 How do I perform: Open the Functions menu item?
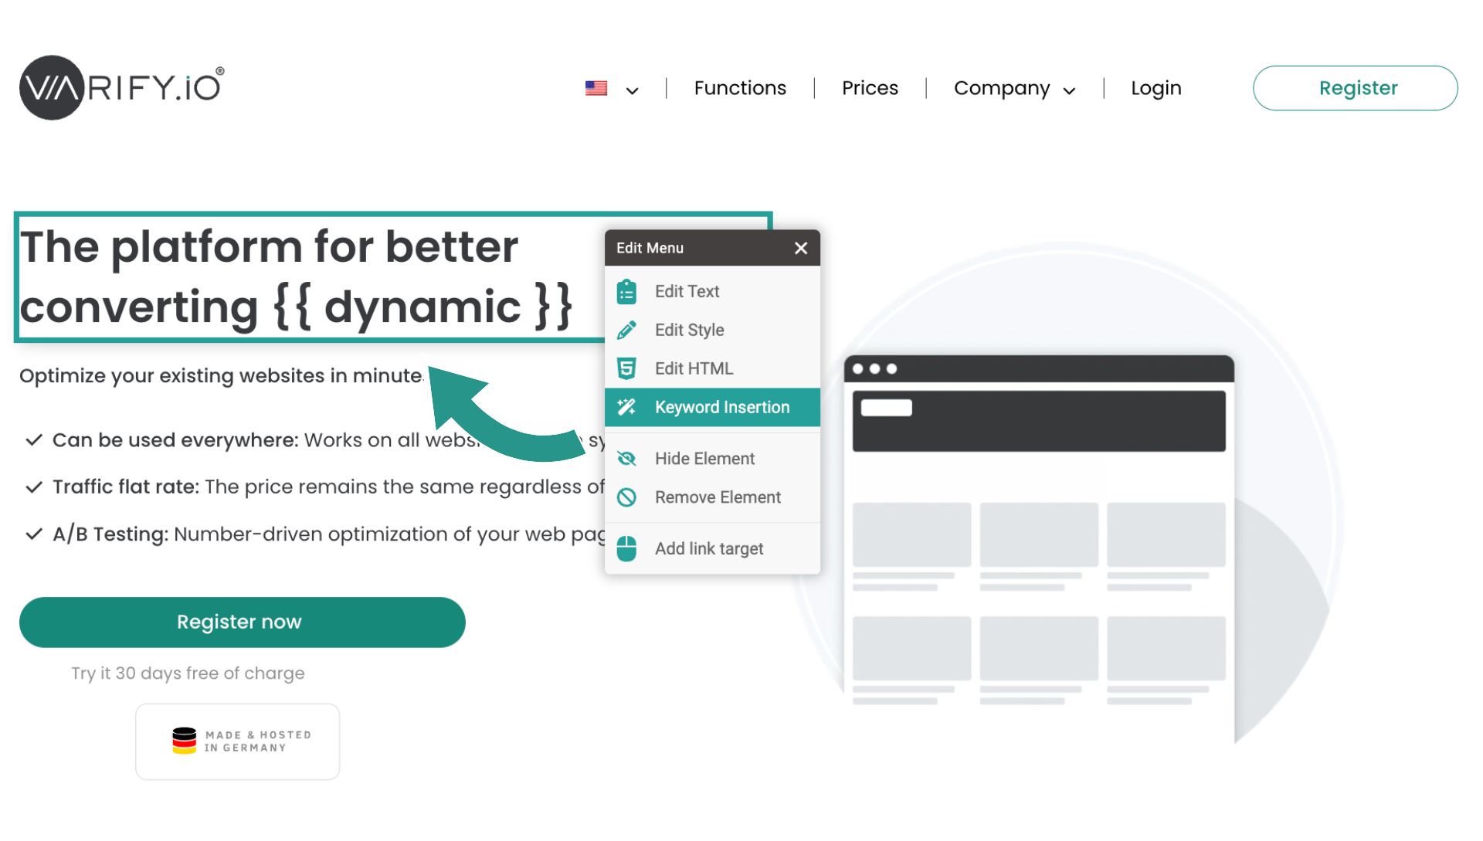(x=740, y=88)
